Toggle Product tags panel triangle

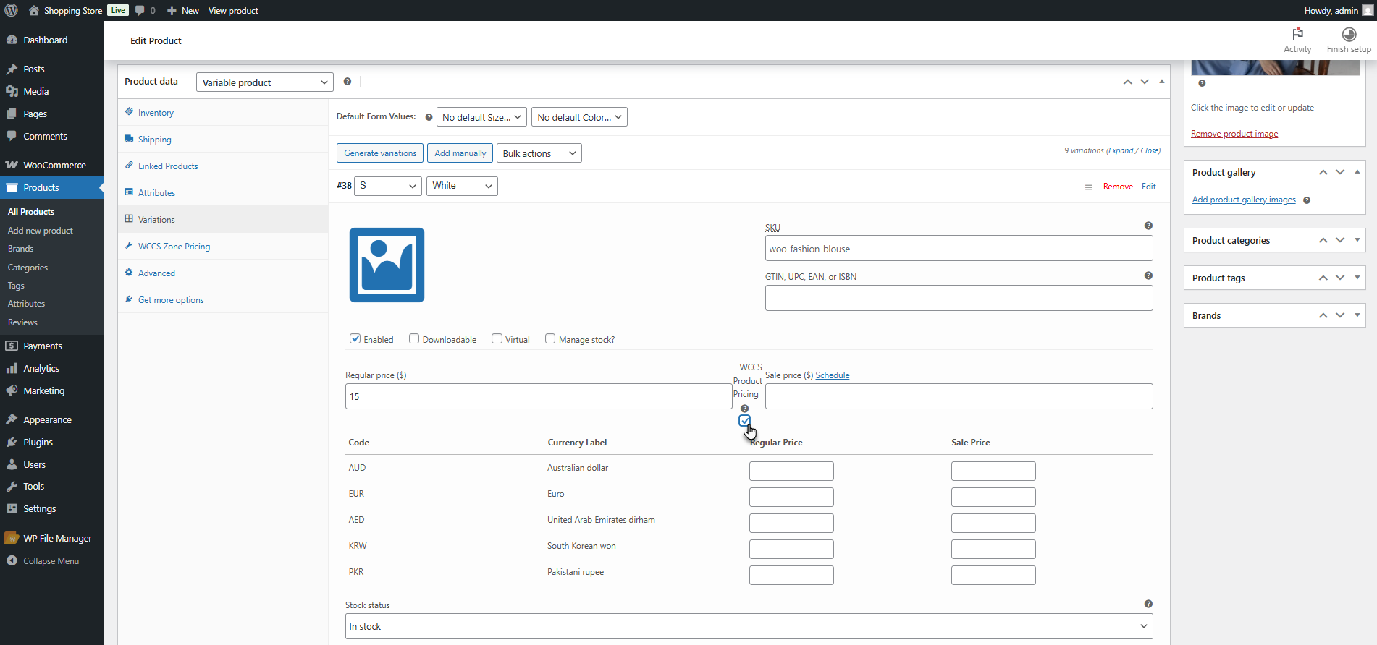tap(1357, 278)
